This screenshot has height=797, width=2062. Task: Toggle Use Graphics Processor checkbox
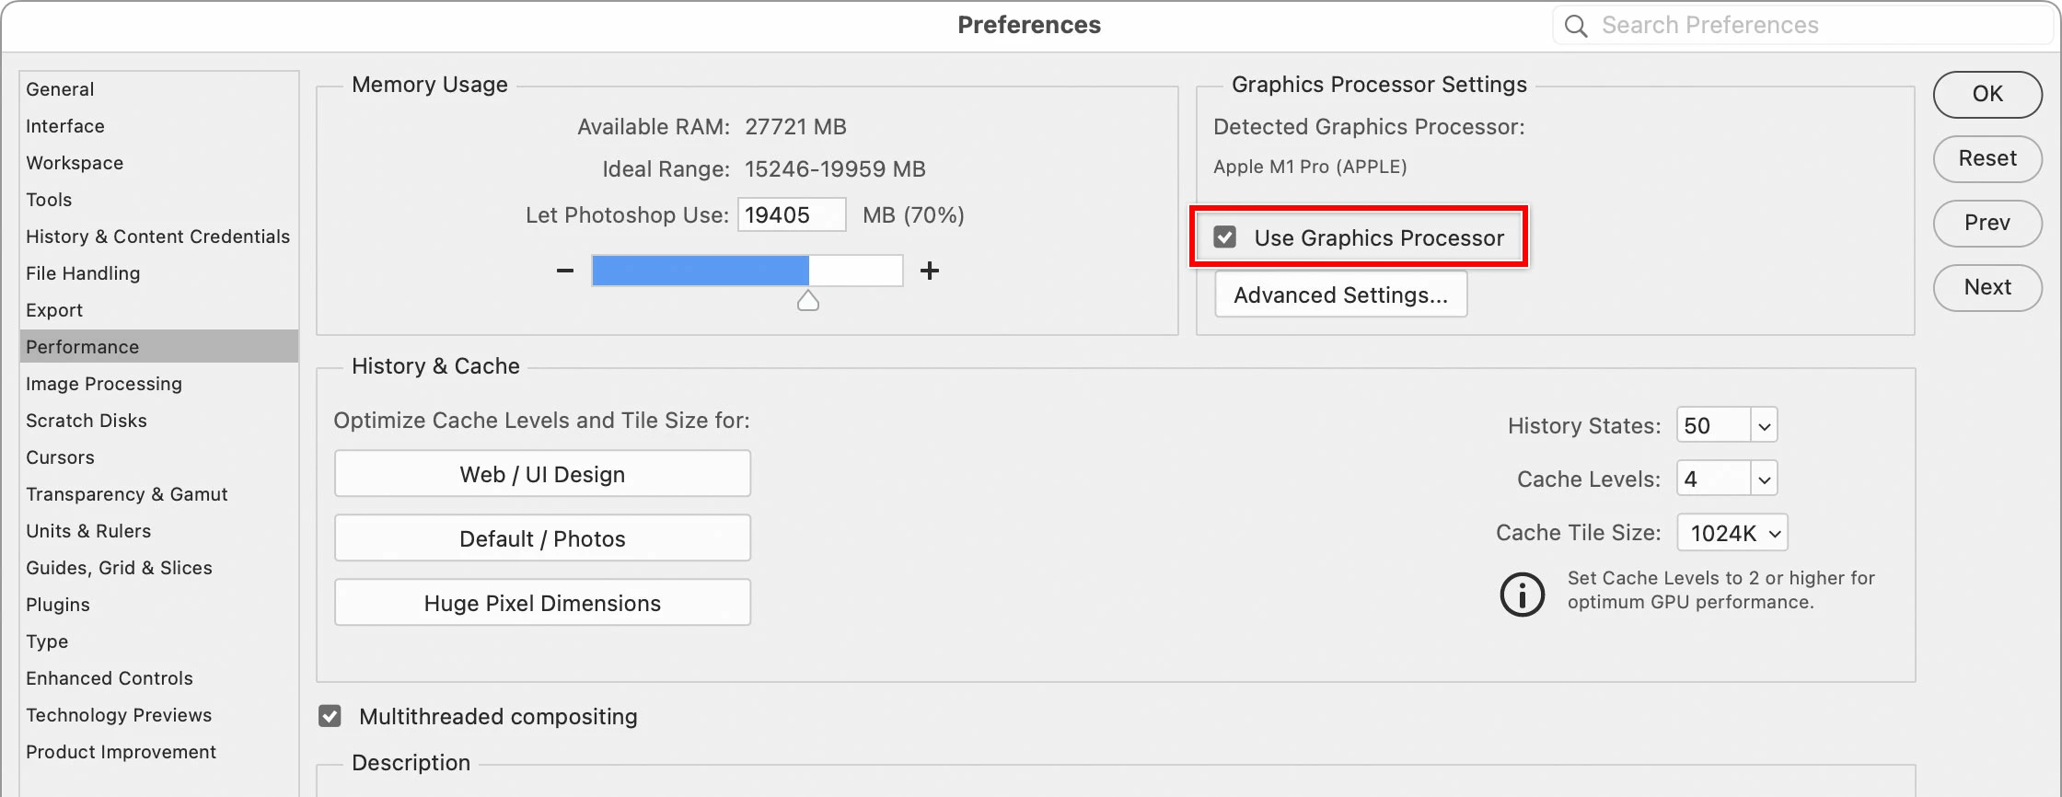[1225, 237]
